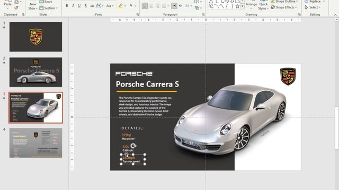Viewport: 339px width, 190px height.
Task: Open the Quick Styles gallery
Action: tap(263, 5)
